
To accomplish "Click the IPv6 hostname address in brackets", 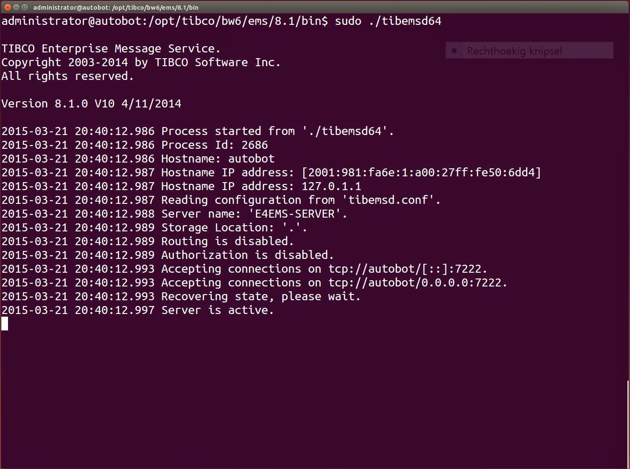I will pos(421,172).
